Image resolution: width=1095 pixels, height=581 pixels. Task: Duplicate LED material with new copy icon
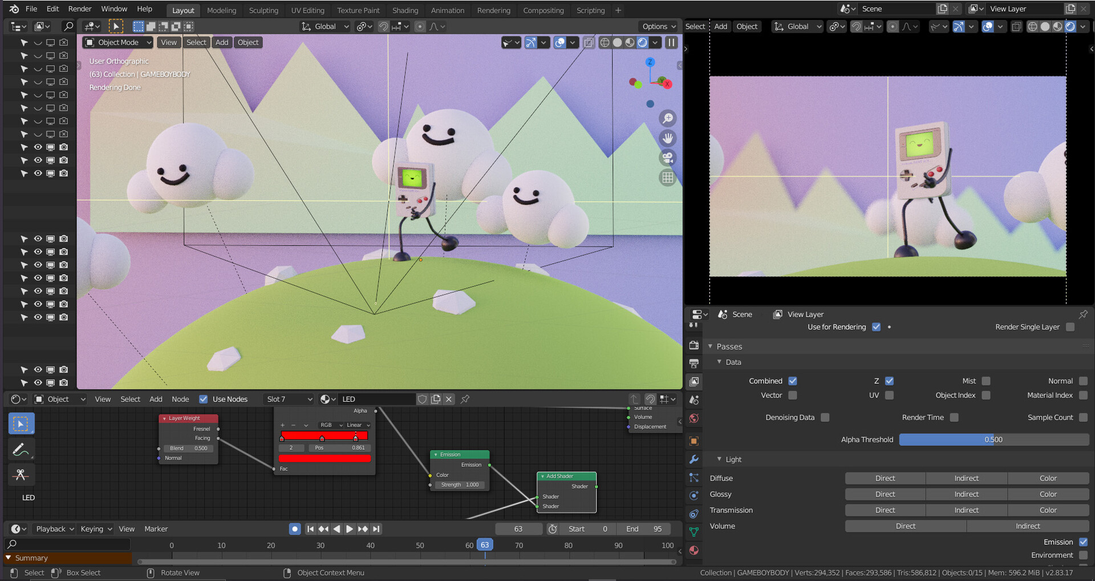click(x=436, y=399)
